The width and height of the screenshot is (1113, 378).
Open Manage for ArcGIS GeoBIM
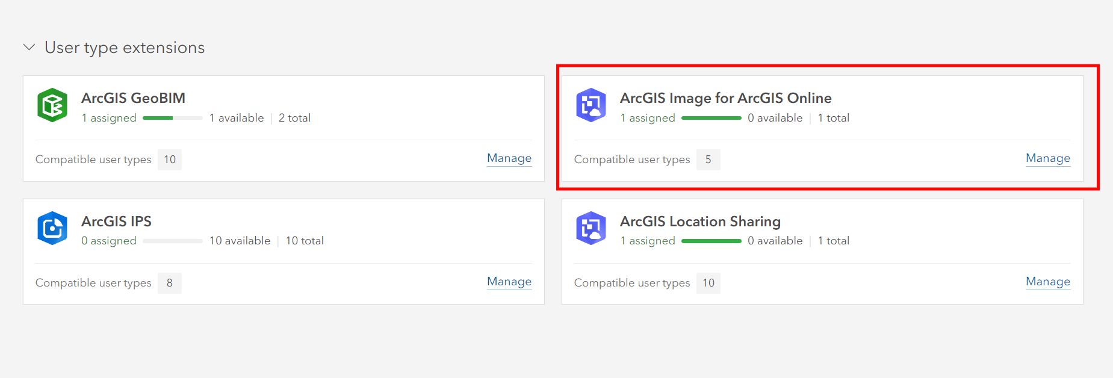click(x=509, y=158)
